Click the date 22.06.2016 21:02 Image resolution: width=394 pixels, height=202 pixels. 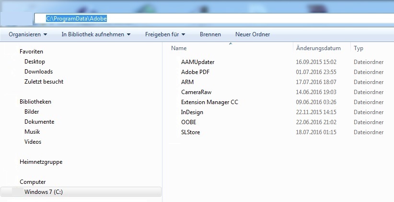pos(316,122)
